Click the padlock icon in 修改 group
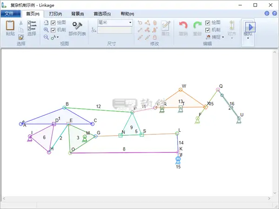Image resolution: width=279 pixels, height=209 pixels. pos(155,37)
